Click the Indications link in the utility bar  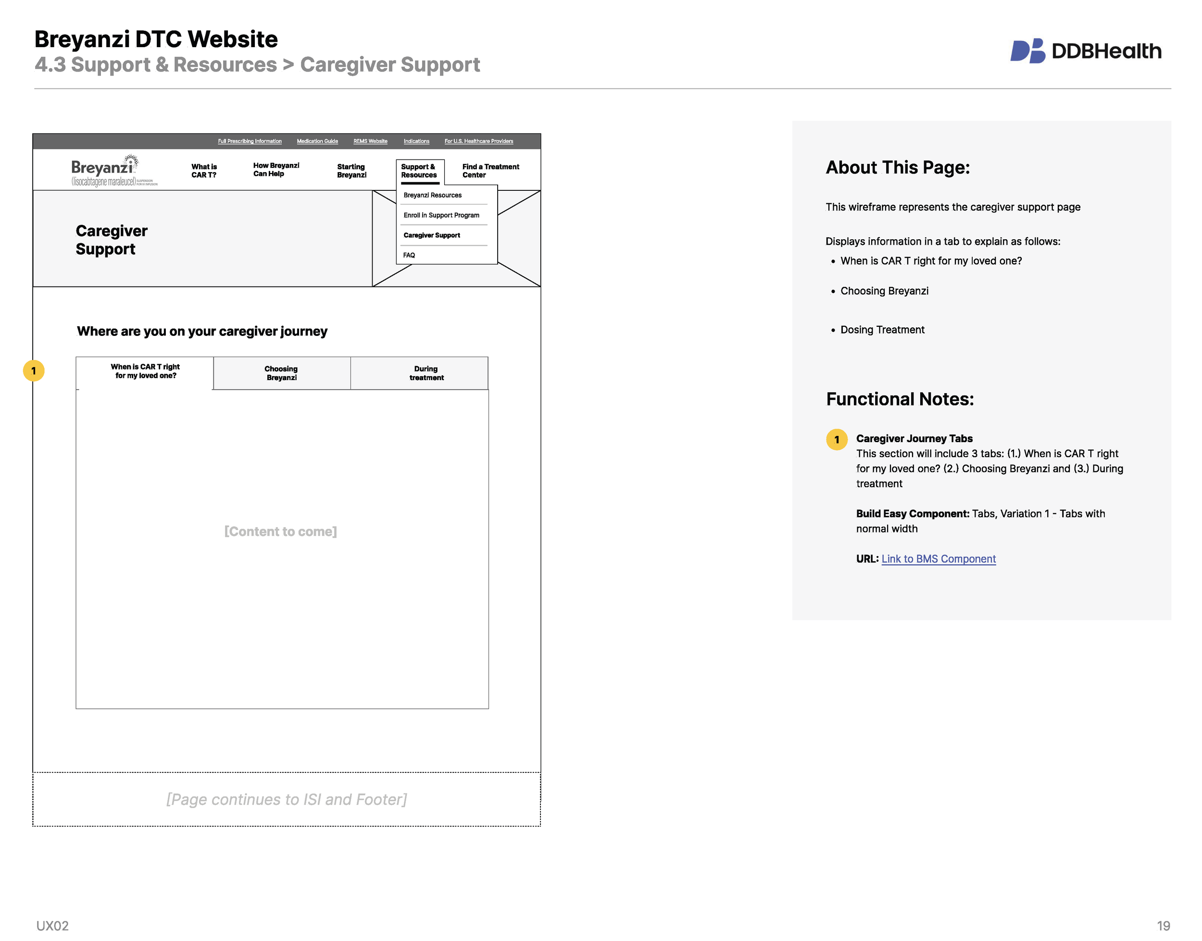(x=416, y=141)
